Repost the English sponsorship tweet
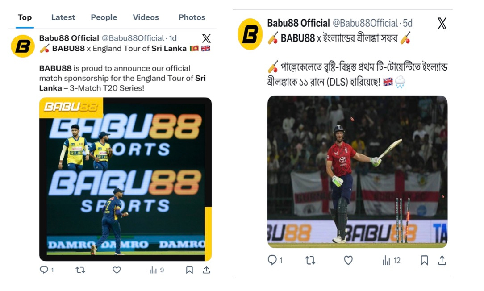The width and height of the screenshot is (484, 291). [x=80, y=270]
